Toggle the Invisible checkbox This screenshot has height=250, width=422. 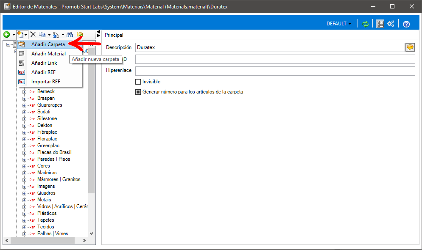pyautogui.click(x=138, y=82)
